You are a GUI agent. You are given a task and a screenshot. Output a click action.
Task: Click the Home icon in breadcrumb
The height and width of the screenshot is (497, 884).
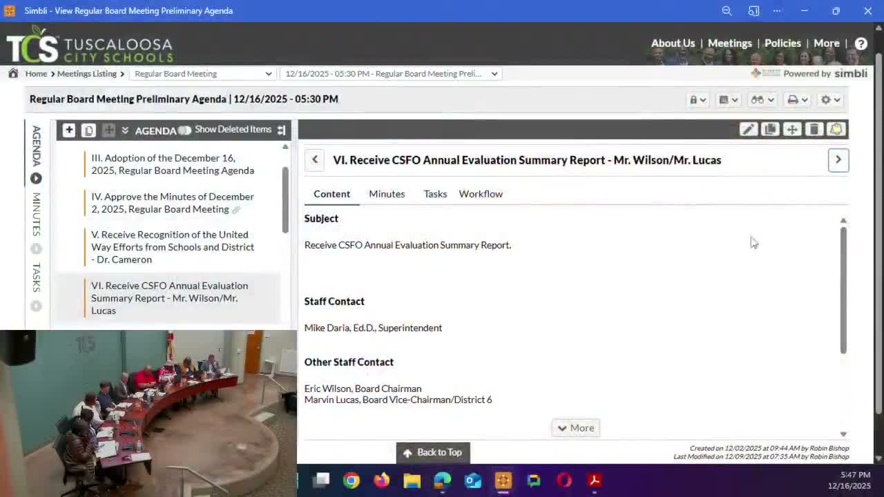[x=13, y=73]
